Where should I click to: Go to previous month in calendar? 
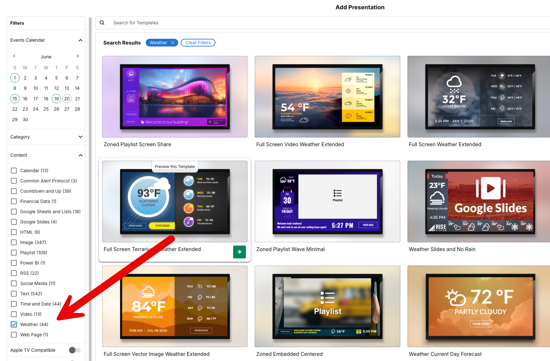click(14, 56)
